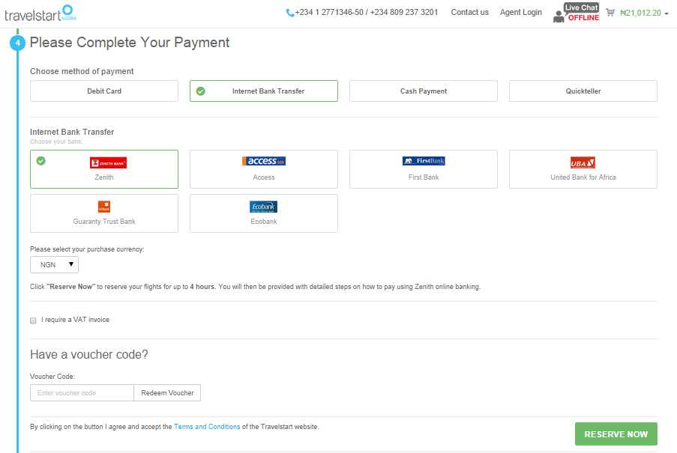Click the Redeem Voucher button

click(x=167, y=392)
